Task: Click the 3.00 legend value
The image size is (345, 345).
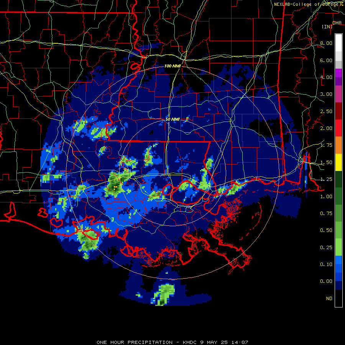Action: click(x=326, y=94)
